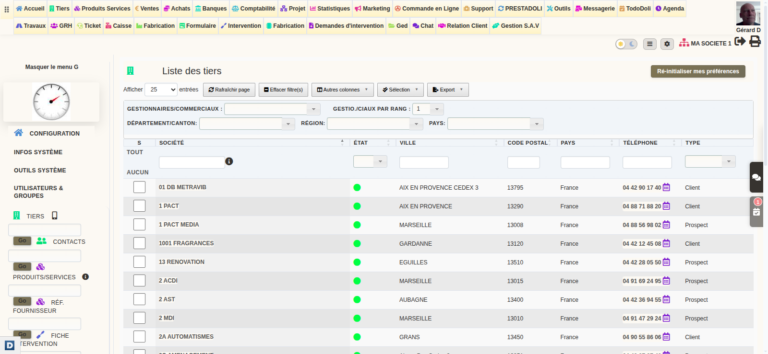Open the chat bubble side panel icon
This screenshot has height=354, width=768.
click(756, 177)
